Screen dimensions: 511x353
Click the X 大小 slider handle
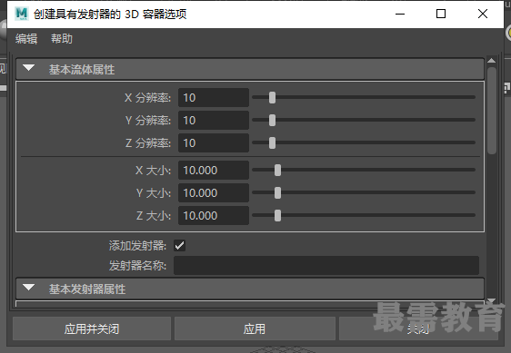[277, 170]
